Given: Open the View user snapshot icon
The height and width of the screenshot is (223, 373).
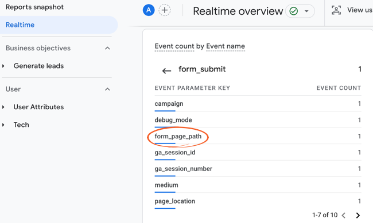Looking at the screenshot, I should pyautogui.click(x=336, y=10).
